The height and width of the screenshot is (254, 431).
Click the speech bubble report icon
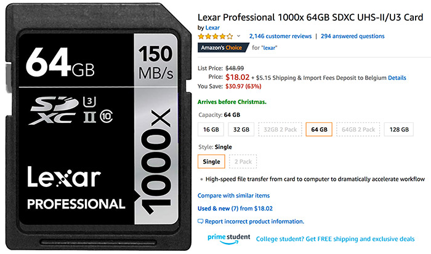pyautogui.click(x=200, y=221)
